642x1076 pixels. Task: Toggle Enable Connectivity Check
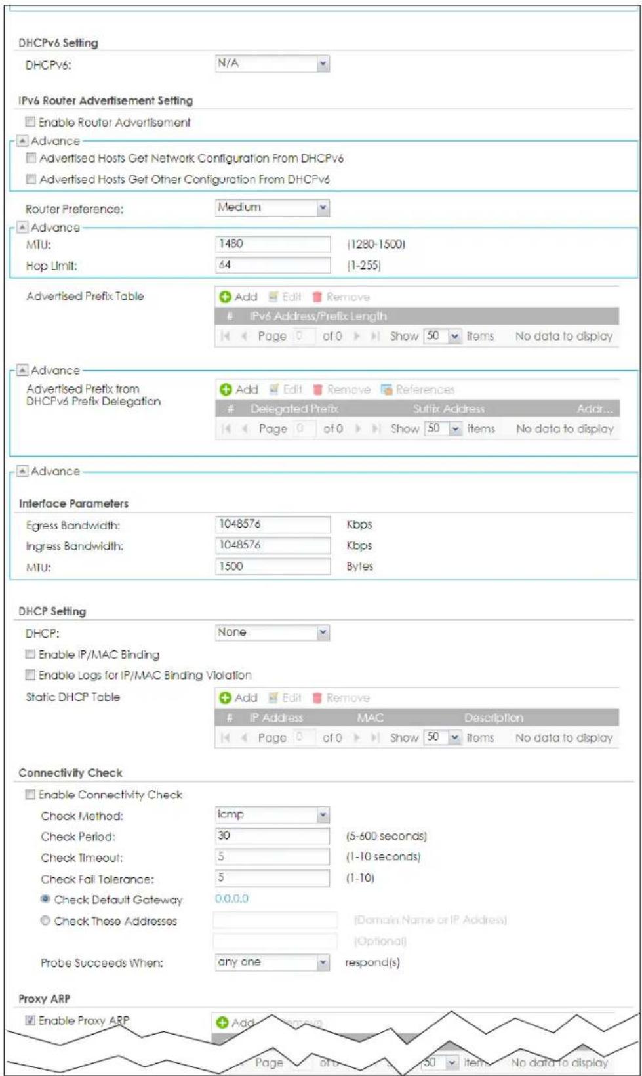coord(30,795)
